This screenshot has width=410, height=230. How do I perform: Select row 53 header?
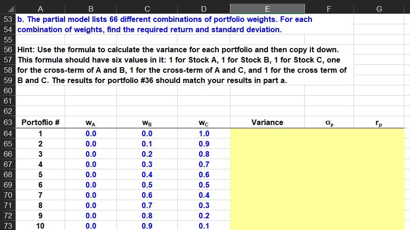pyautogui.click(x=8, y=19)
